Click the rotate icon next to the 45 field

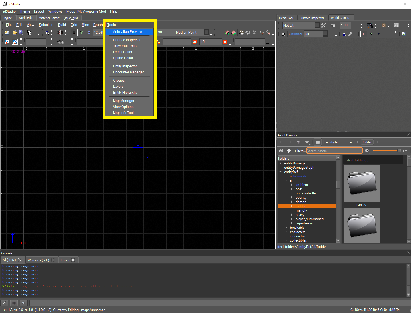pyautogui.click(x=225, y=42)
